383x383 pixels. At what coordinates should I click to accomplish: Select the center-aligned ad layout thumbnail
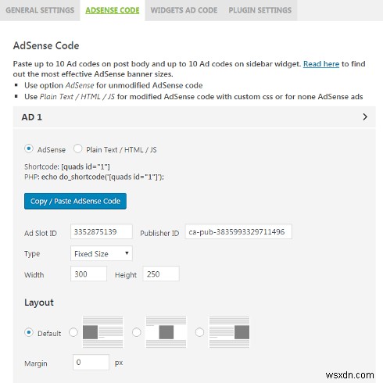(166, 332)
